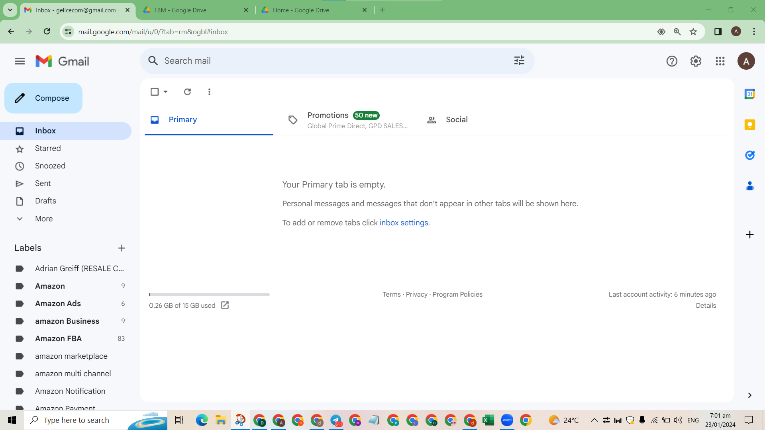Viewport: 765px width, 430px height.
Task: Click the Gmail logo
Action: pos(62,61)
